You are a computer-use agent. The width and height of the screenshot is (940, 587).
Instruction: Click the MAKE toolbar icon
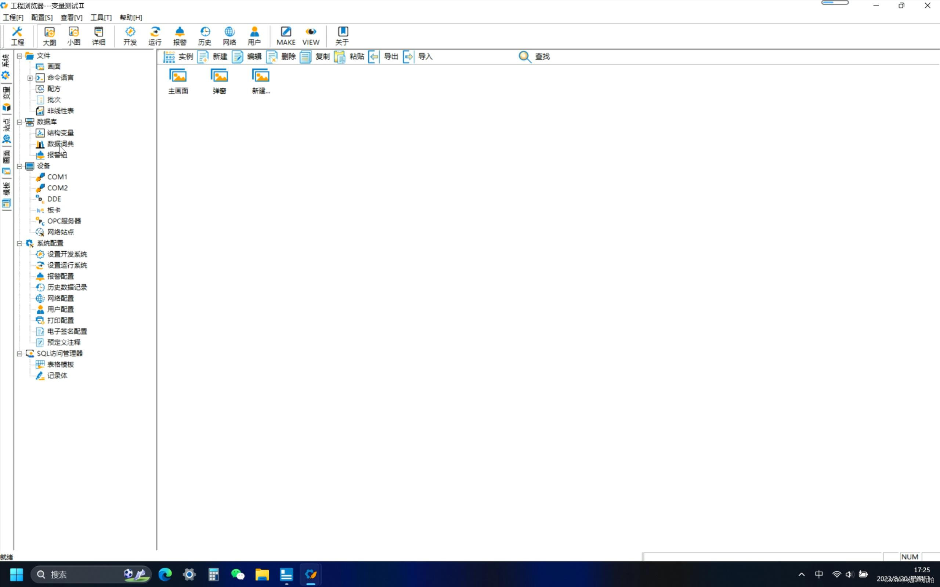tap(286, 36)
